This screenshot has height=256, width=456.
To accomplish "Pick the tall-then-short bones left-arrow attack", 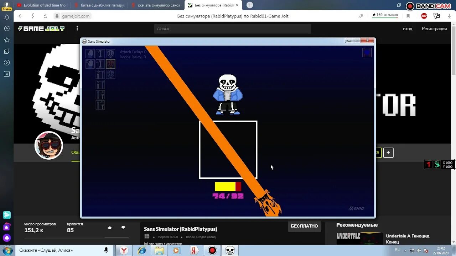I will click(x=100, y=105).
